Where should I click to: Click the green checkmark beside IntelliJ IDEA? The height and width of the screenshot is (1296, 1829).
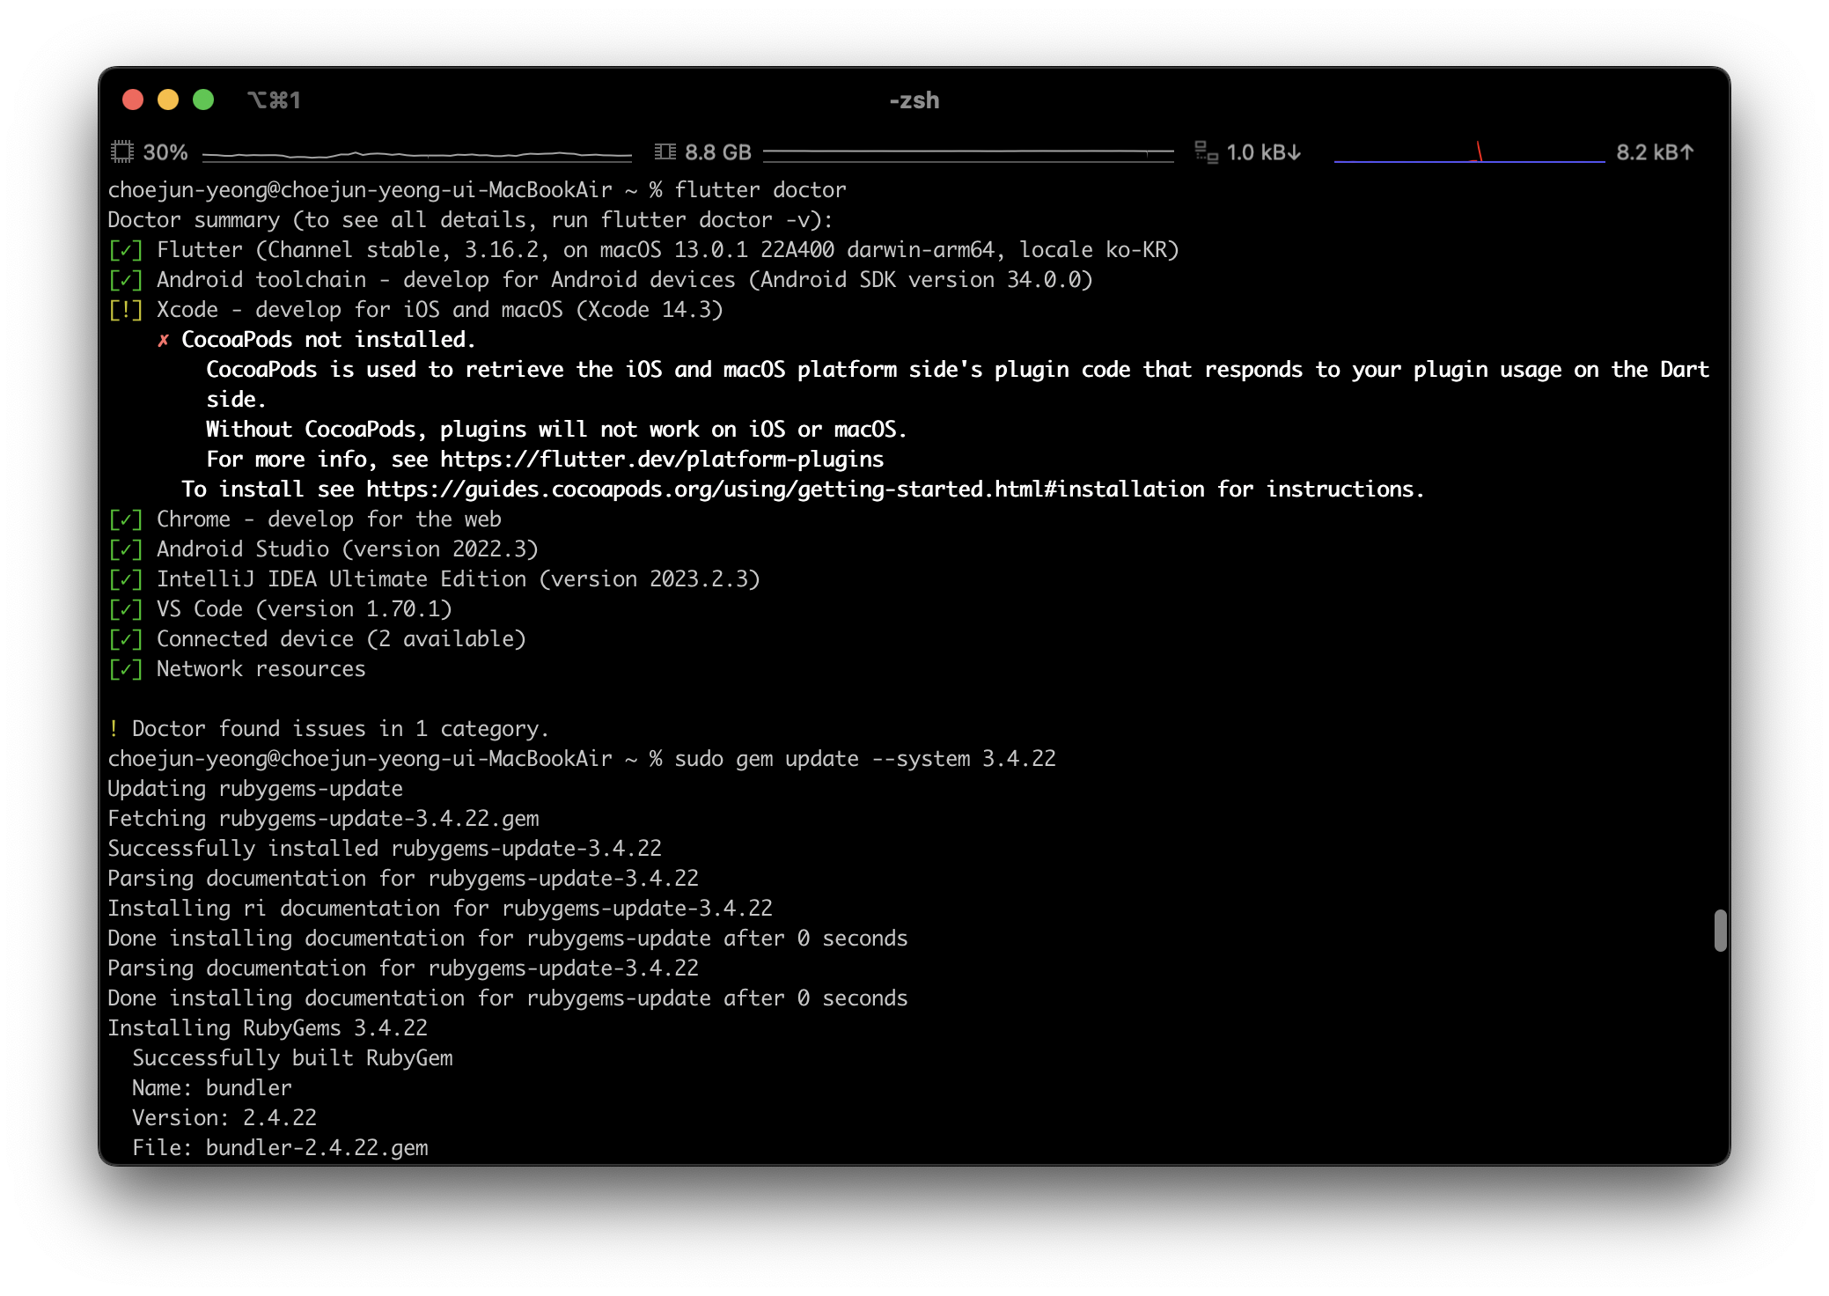point(125,579)
